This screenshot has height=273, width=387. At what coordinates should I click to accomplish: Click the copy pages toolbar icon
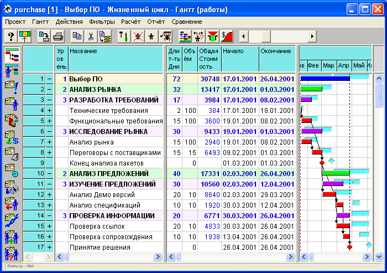point(77,37)
